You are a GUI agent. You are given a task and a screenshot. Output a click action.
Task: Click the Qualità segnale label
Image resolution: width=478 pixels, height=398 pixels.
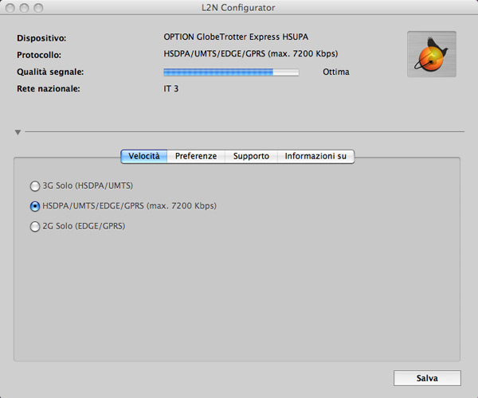pos(50,72)
